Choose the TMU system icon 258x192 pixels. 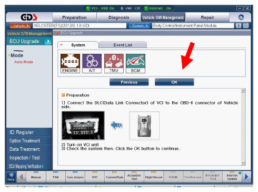coord(114,63)
